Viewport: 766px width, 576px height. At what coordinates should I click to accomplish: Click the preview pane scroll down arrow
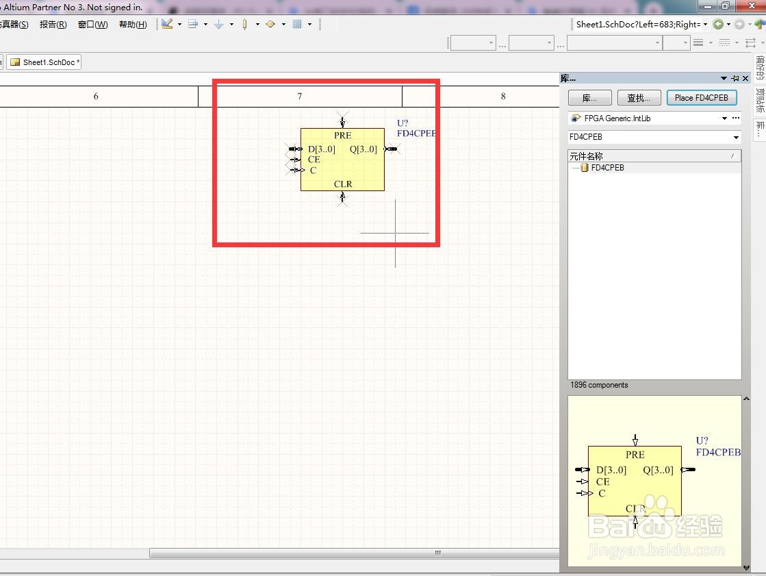pos(746,568)
